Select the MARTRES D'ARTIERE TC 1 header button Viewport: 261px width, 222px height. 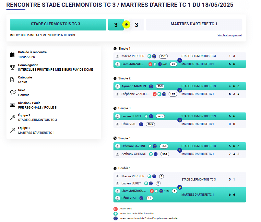point(194,24)
